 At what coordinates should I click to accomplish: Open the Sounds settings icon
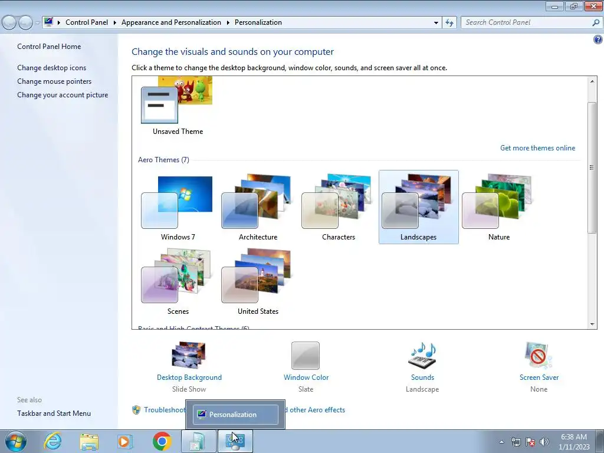tap(422, 355)
